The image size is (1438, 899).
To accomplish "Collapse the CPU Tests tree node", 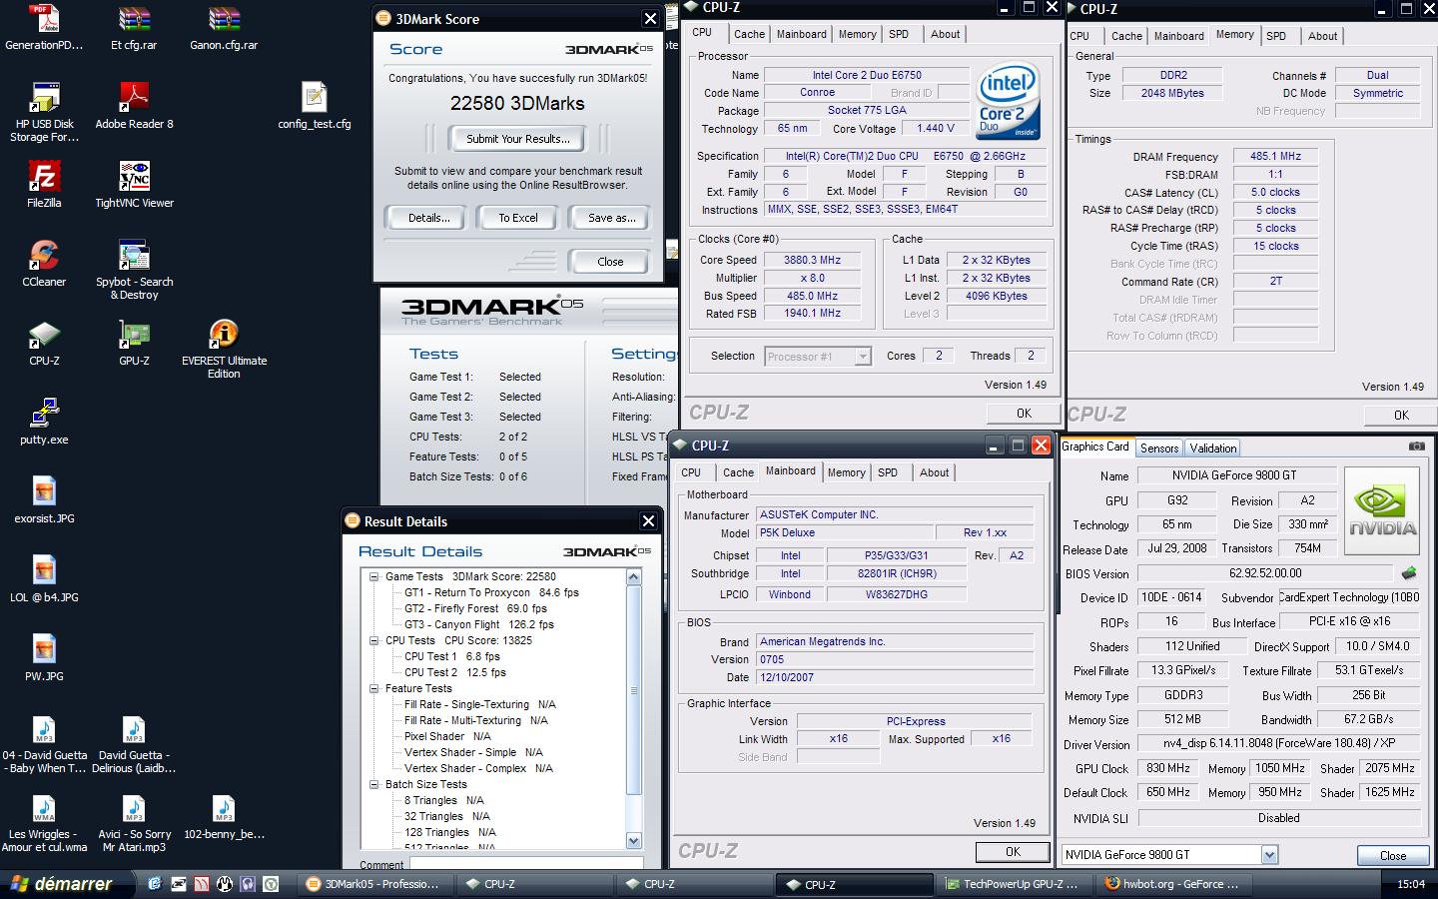I will 374,640.
